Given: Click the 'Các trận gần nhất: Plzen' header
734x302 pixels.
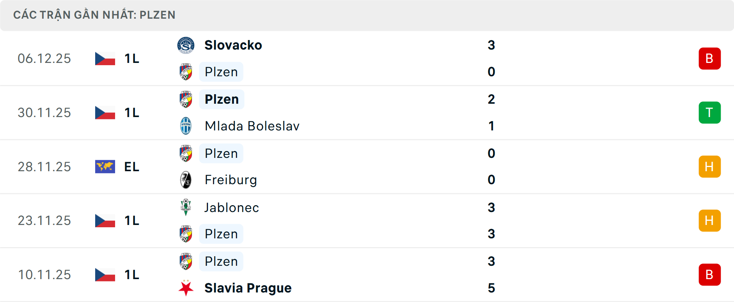Looking at the screenshot, I should coord(94,15).
